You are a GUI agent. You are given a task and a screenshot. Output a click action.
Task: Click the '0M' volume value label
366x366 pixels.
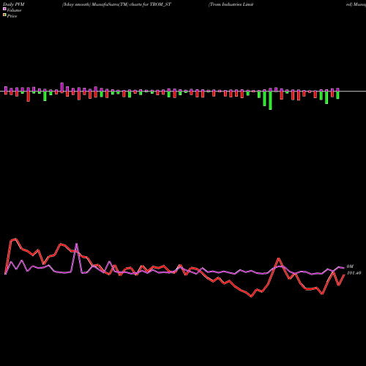(x=350, y=266)
